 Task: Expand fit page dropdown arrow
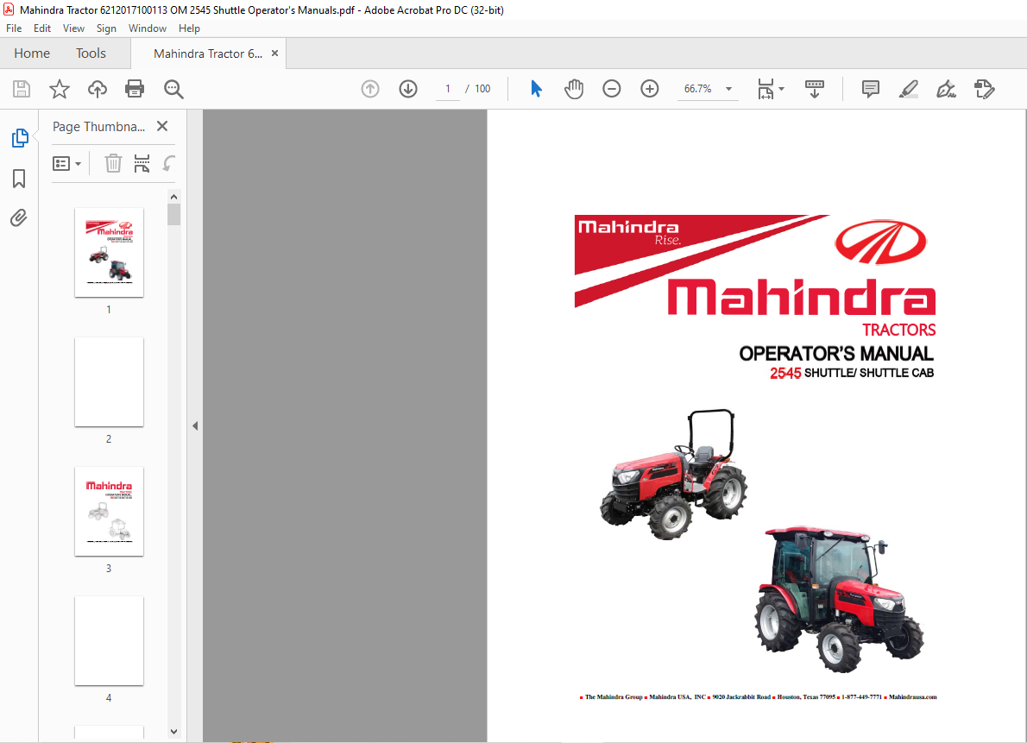[x=781, y=88]
